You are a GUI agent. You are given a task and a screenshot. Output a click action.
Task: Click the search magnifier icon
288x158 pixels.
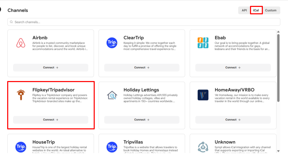click(x=11, y=22)
